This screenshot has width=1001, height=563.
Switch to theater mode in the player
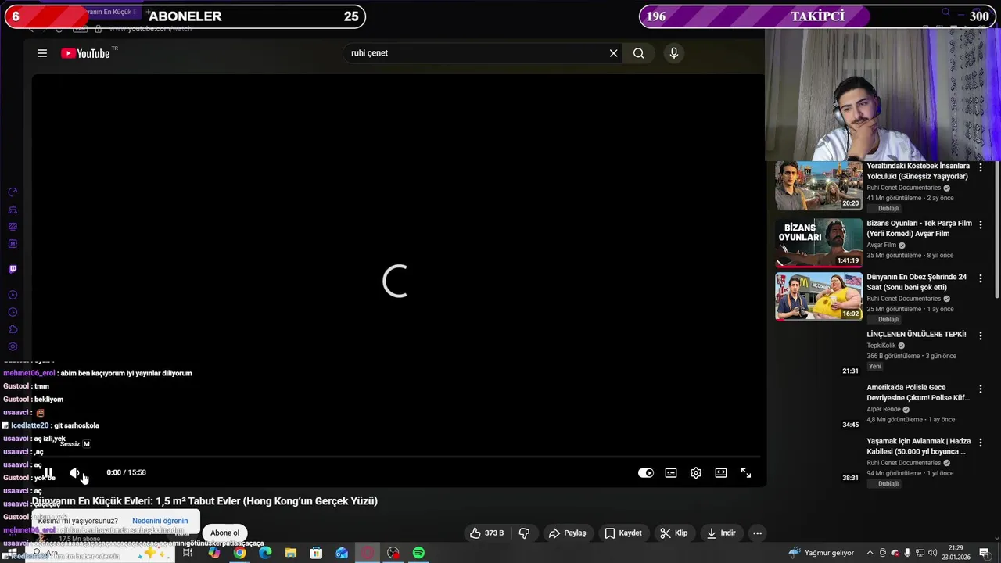(721, 473)
